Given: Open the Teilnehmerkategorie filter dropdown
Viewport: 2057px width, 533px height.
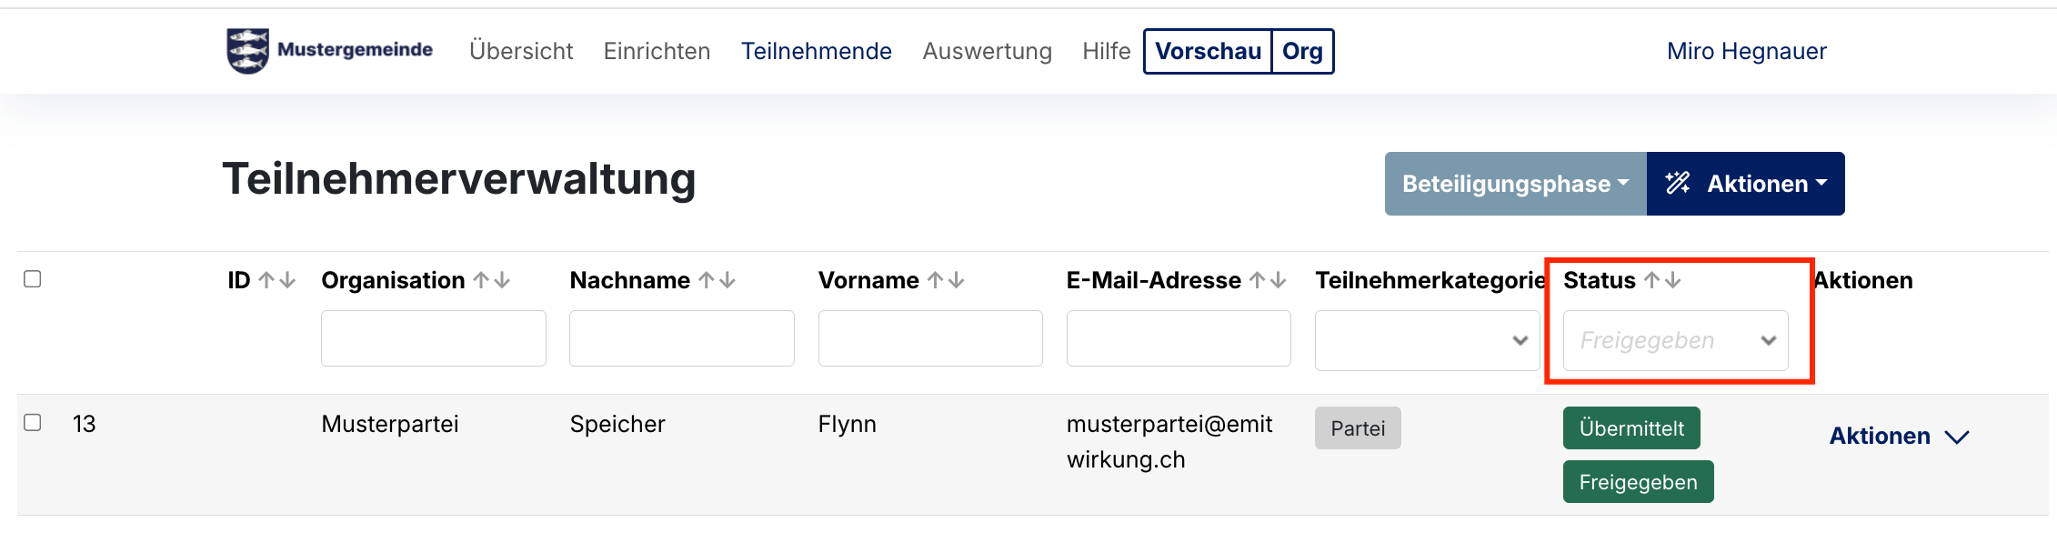Looking at the screenshot, I should (x=1427, y=341).
